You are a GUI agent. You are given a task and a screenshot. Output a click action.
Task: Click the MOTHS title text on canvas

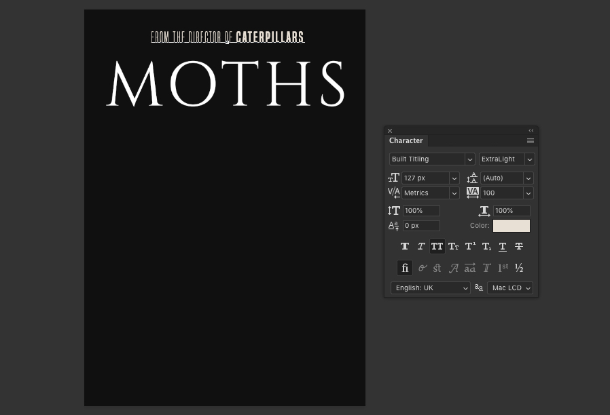(226, 83)
